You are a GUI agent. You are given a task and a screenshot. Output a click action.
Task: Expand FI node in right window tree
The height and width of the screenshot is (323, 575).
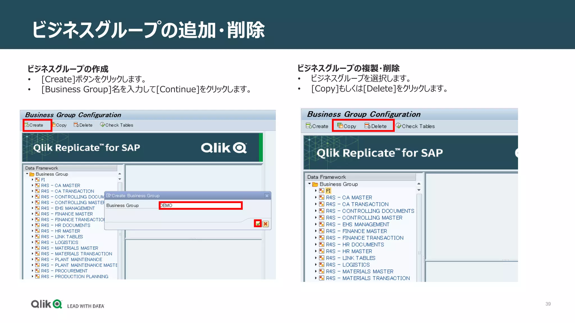coord(316,191)
